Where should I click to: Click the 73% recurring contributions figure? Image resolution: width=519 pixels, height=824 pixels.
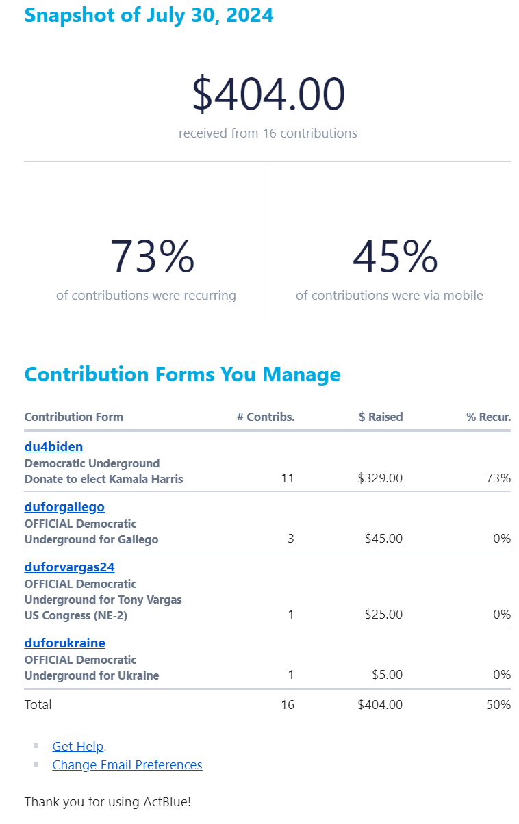click(x=152, y=257)
